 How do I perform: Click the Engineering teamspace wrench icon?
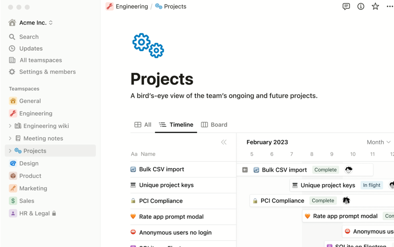pyautogui.click(x=13, y=113)
